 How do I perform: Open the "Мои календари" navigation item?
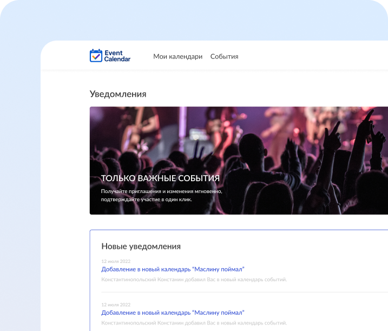click(x=177, y=56)
